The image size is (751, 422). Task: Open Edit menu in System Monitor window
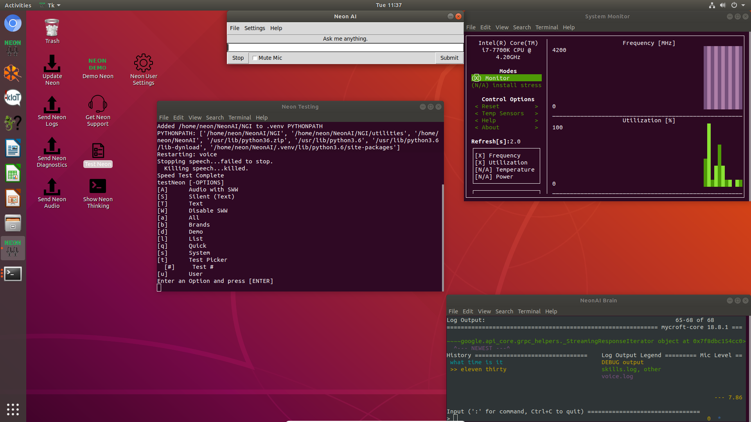point(485,27)
